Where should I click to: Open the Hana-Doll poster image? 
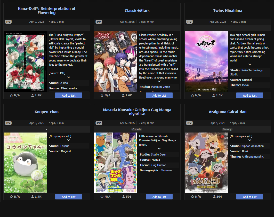[x=25, y=61]
